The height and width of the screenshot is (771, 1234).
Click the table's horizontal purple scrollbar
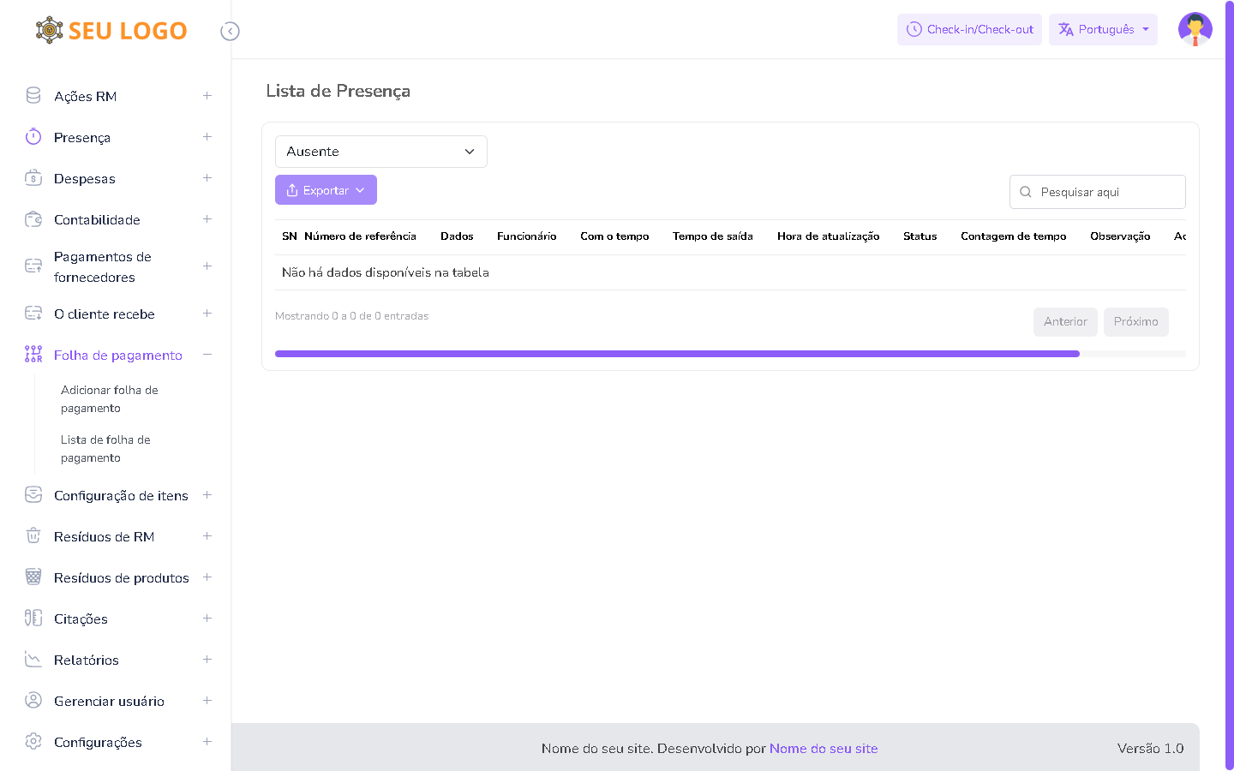tap(677, 354)
